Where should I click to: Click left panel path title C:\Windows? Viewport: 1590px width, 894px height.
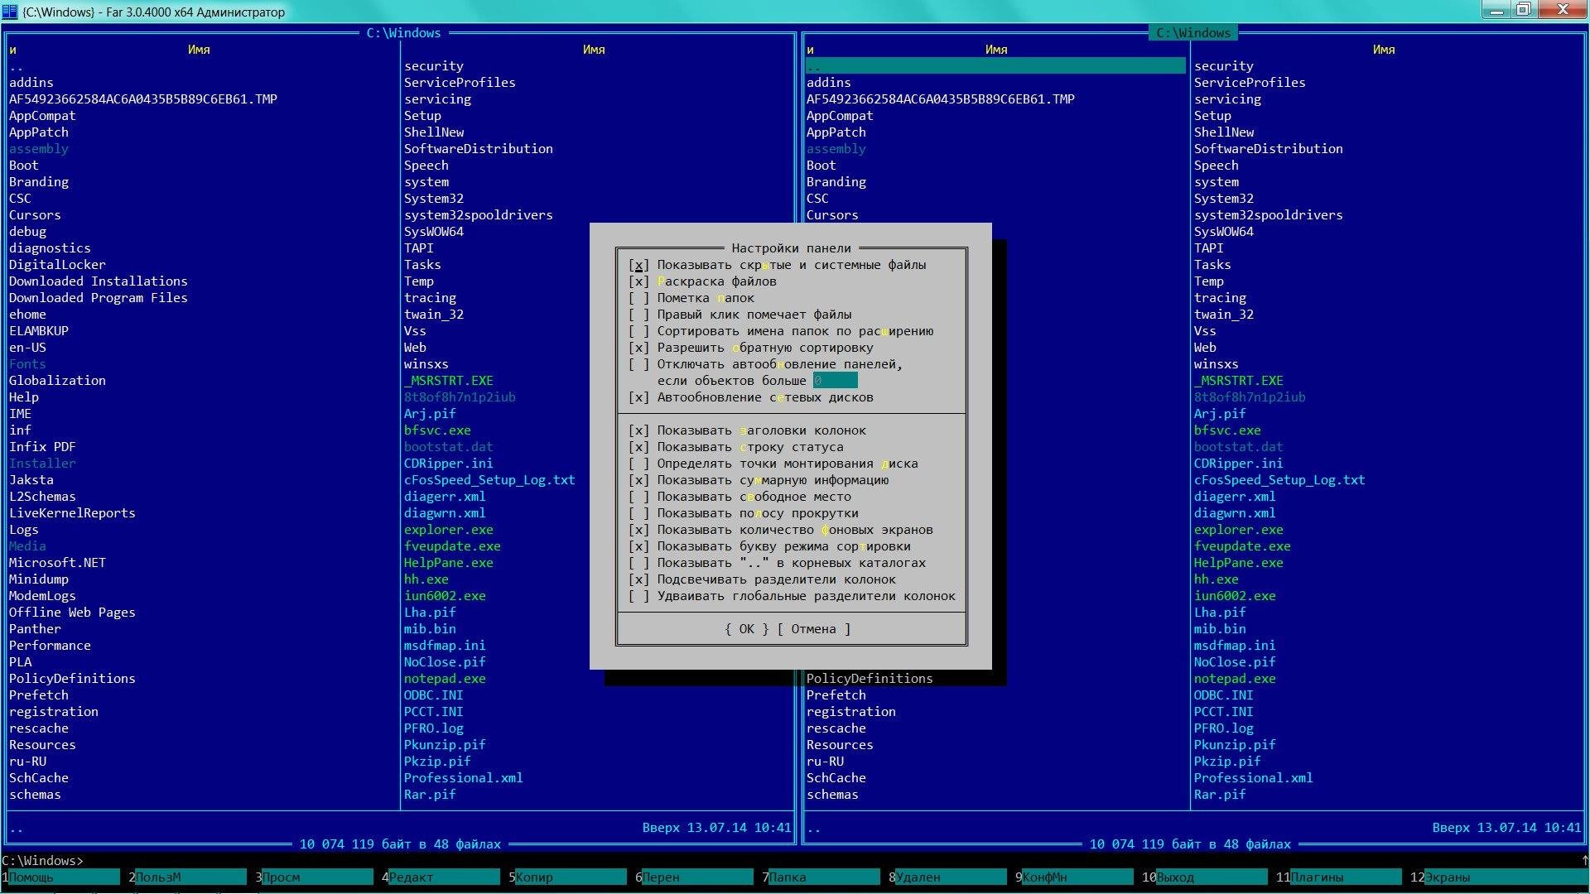403,33
